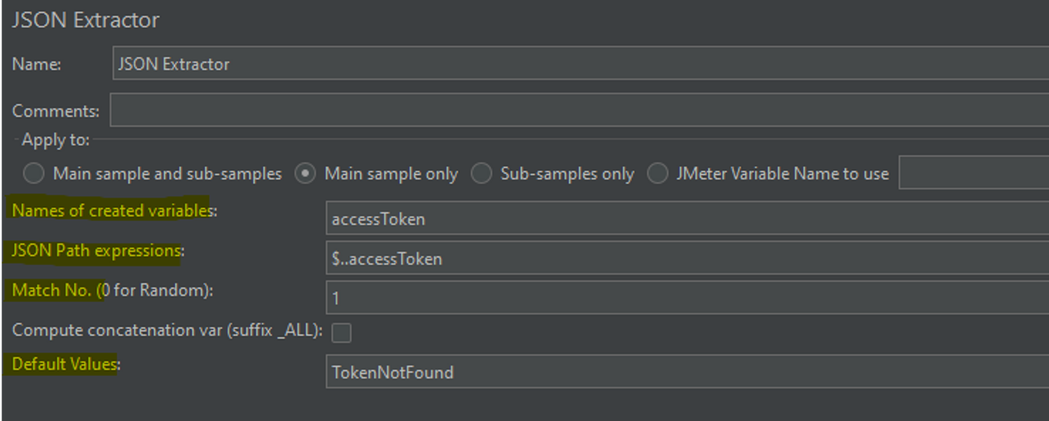Viewport: 1049px width, 421px height.
Task: Click the JMeter variable name text box
Action: pyautogui.click(x=973, y=173)
